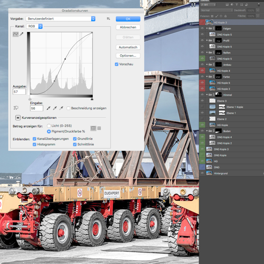Open the Vorgabe preset dropdown
Screen dimensions: 264x264
coord(60,19)
